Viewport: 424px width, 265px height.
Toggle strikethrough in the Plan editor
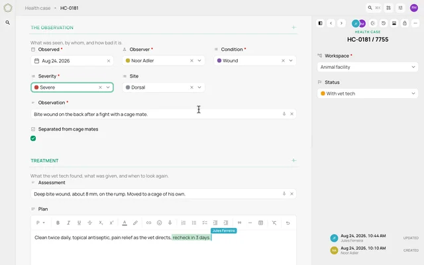pyautogui.click(x=90, y=223)
